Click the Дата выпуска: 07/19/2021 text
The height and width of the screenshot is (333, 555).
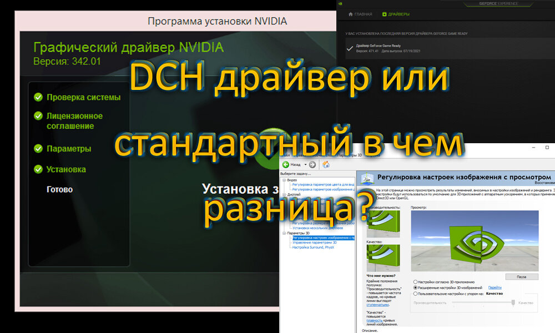401,51
